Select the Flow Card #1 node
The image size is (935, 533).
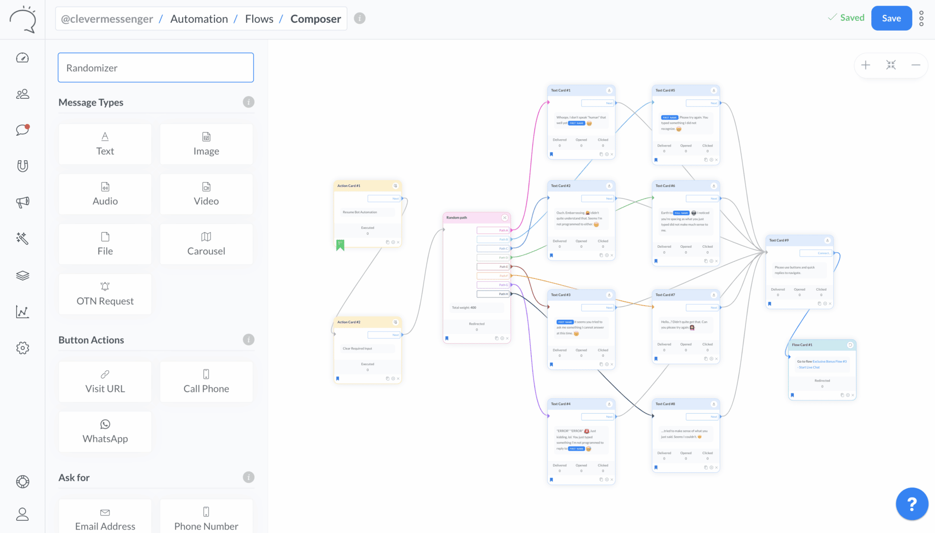point(822,370)
